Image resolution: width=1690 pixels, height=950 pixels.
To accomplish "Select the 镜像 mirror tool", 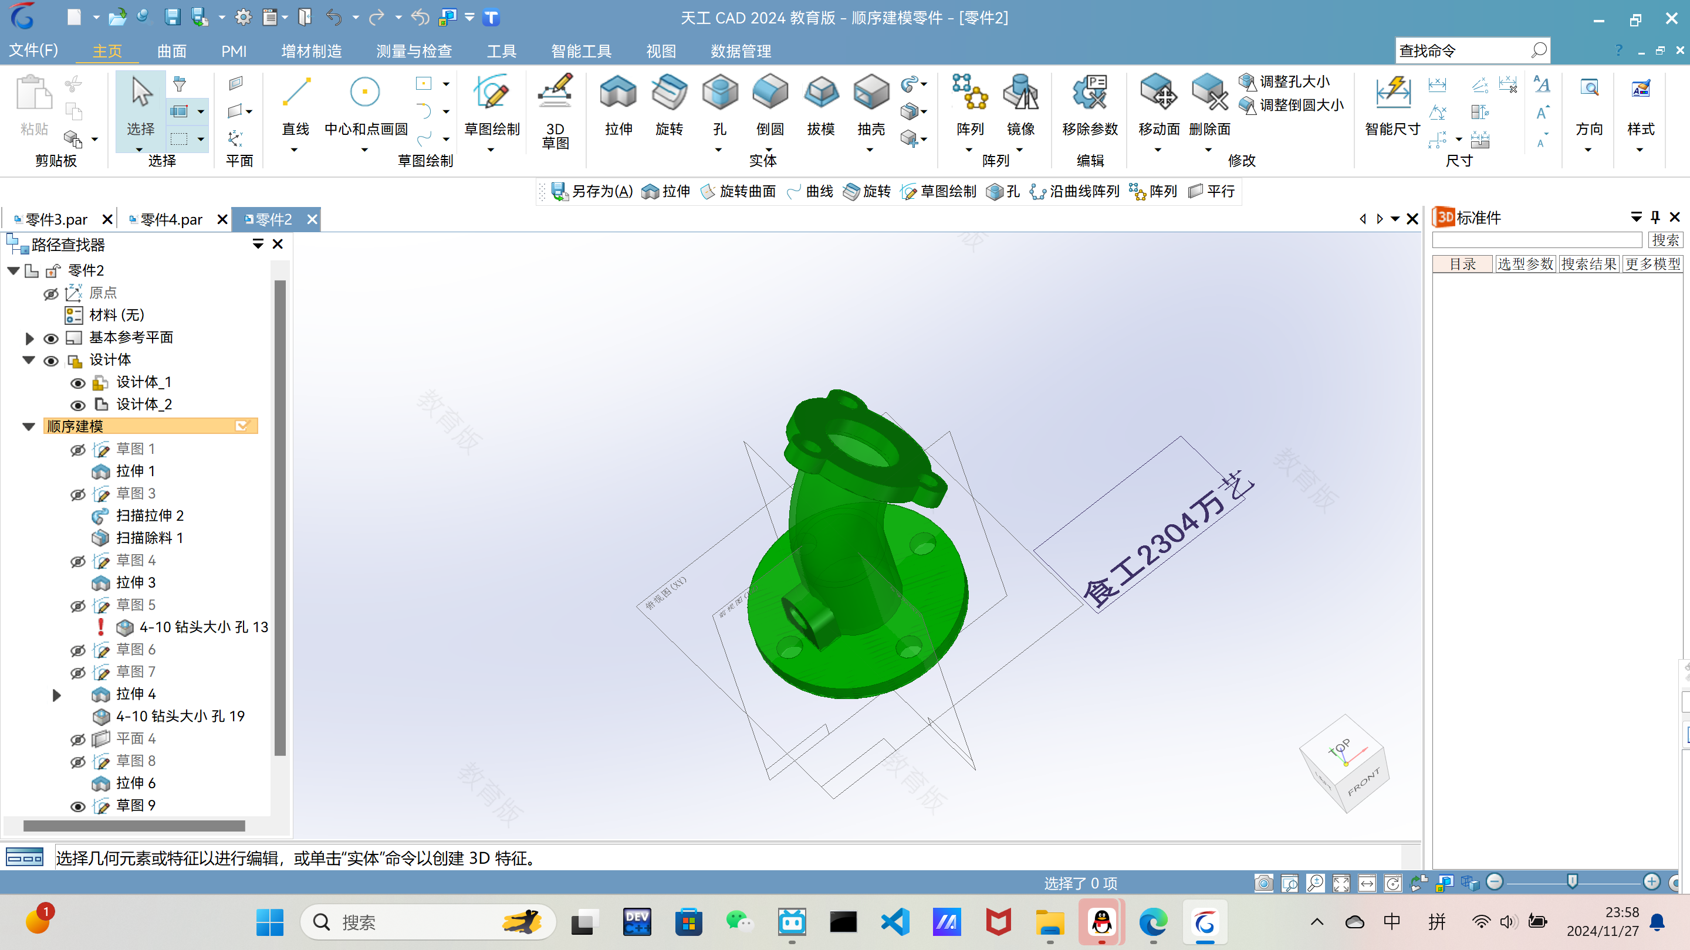I will coord(1020,105).
